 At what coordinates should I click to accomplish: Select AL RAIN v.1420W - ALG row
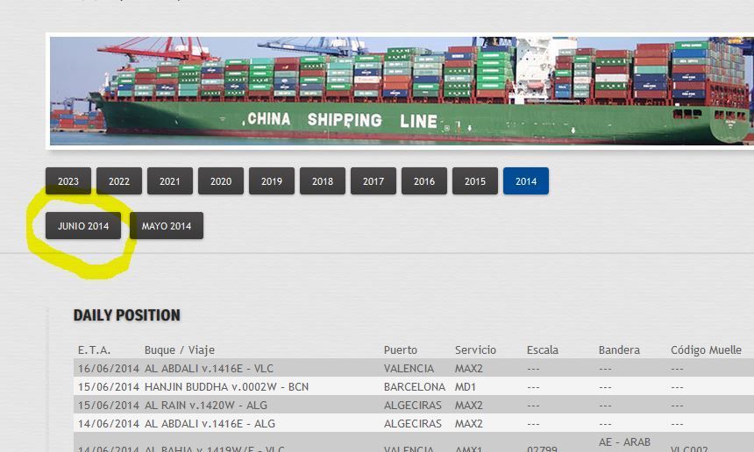414,405
